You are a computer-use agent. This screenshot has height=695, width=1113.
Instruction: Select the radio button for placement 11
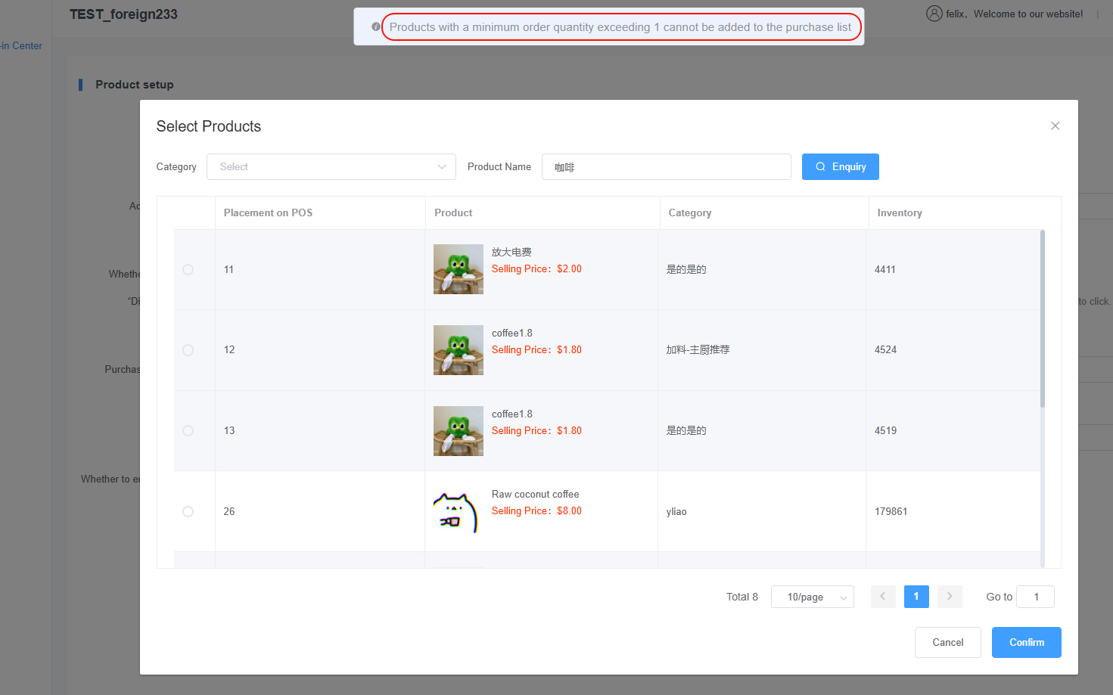point(188,270)
